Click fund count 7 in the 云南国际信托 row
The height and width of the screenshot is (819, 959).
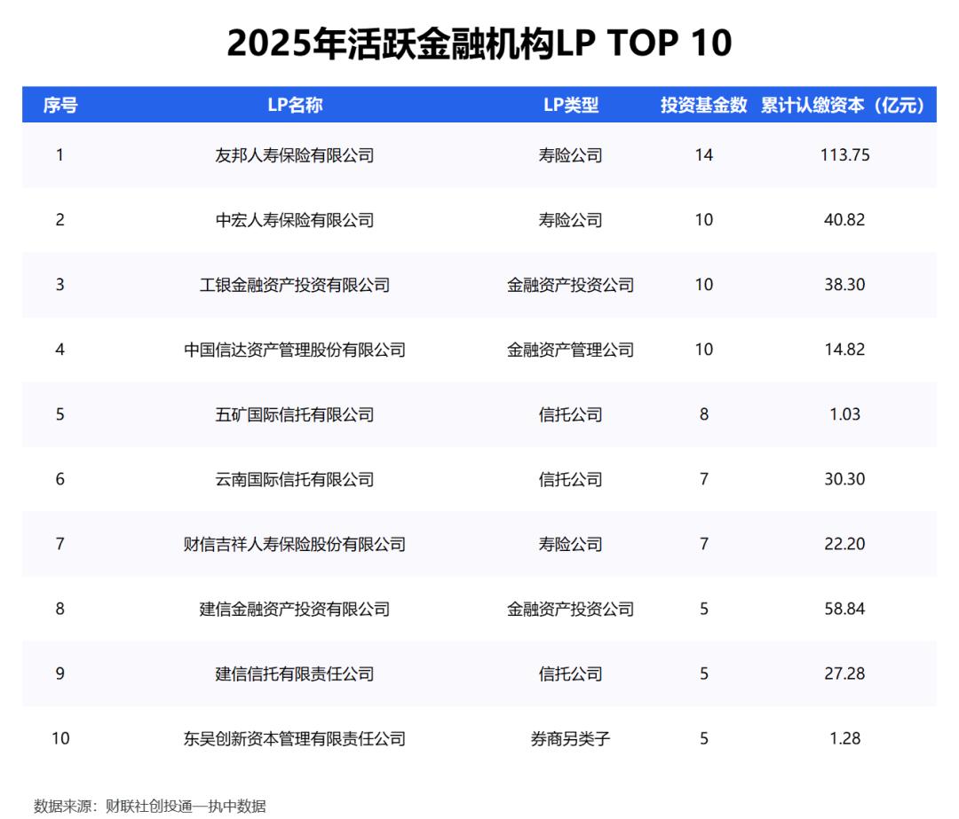pos(704,479)
